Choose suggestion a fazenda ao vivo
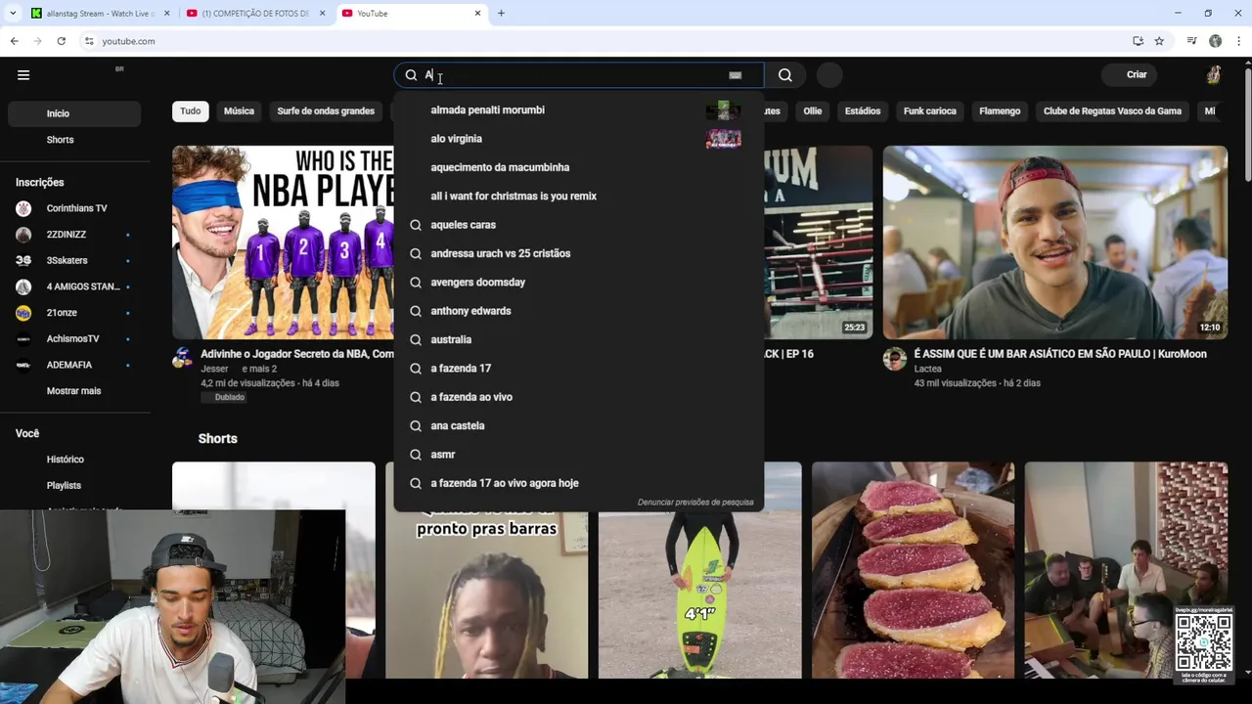 coord(578,397)
